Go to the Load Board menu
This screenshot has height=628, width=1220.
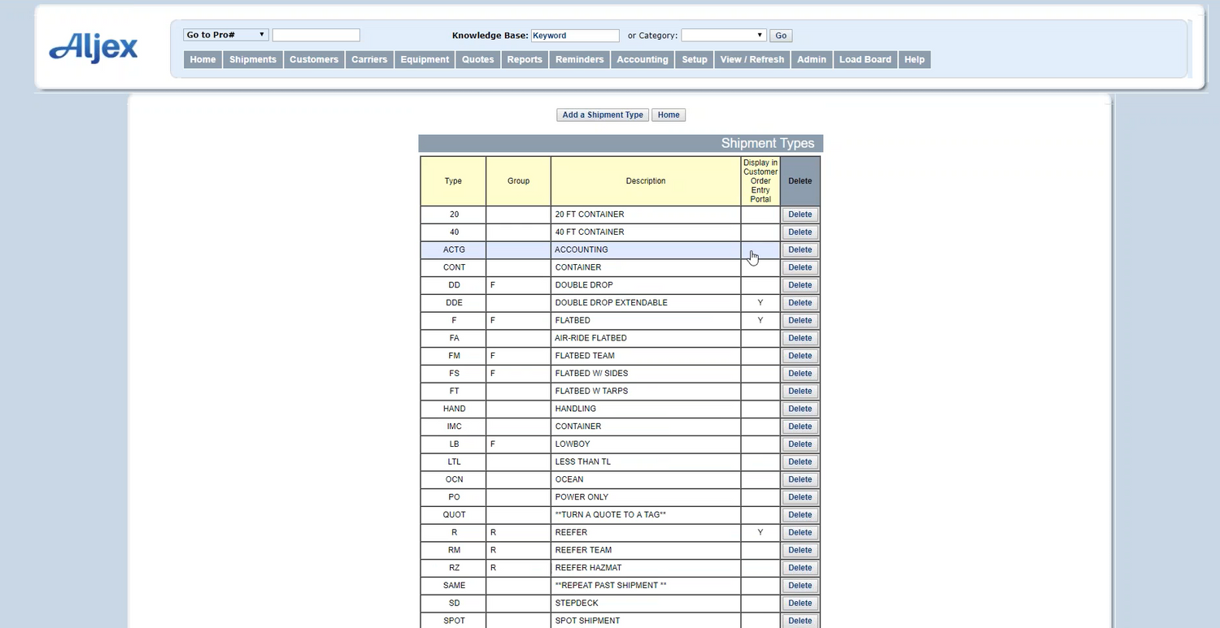865,59
